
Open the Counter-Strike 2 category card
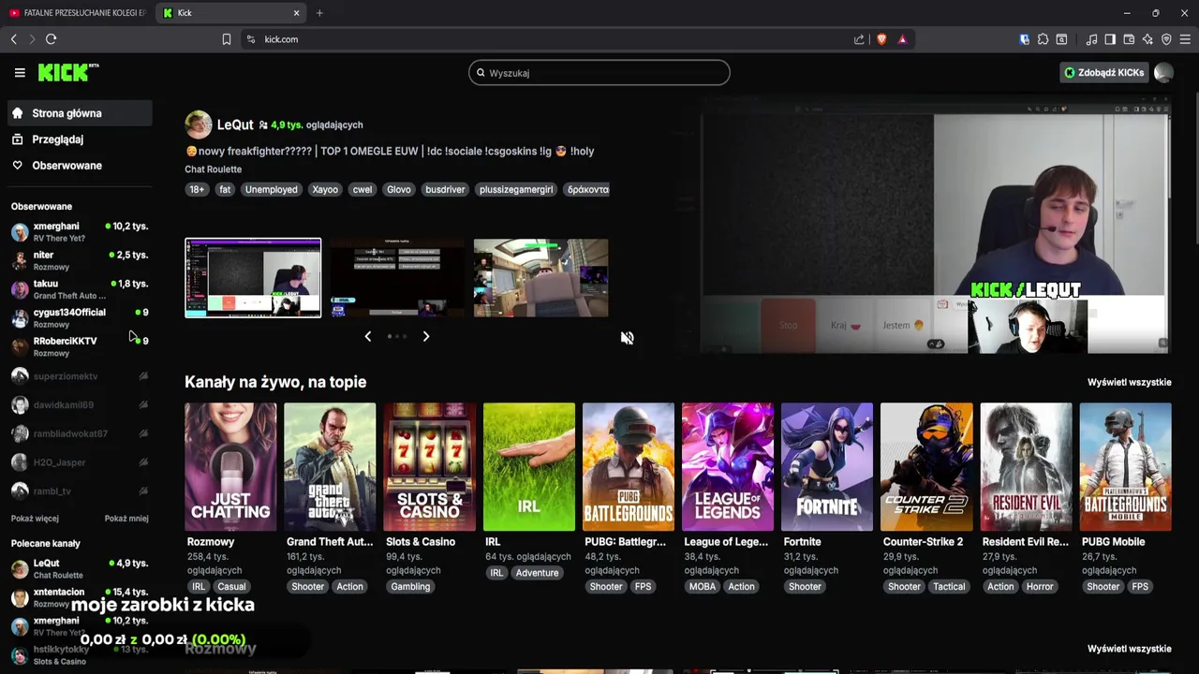tap(926, 467)
